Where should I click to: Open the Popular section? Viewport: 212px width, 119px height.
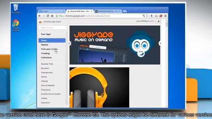tap(45, 45)
